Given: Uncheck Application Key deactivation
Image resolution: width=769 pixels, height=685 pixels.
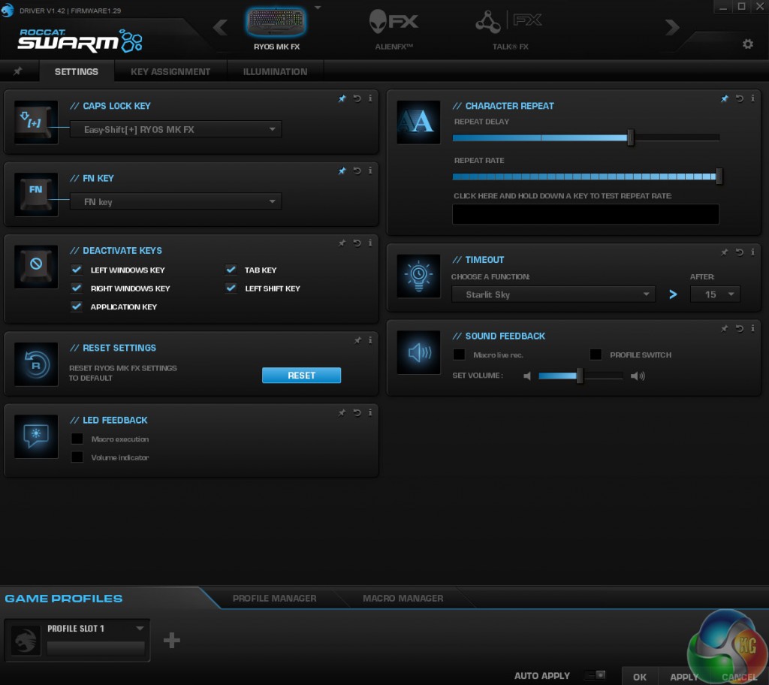Looking at the screenshot, I should point(77,306).
